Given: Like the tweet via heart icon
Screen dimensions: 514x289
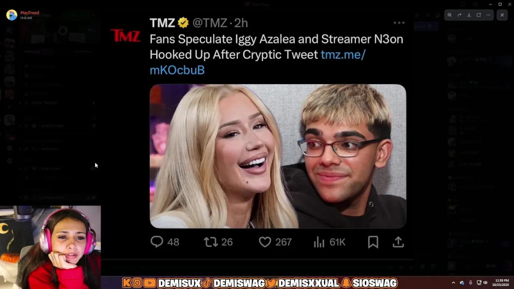Looking at the screenshot, I should click(265, 242).
